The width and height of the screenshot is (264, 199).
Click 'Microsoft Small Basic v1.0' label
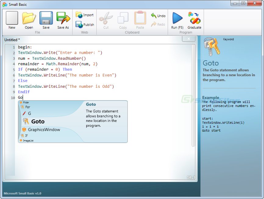point(23,194)
